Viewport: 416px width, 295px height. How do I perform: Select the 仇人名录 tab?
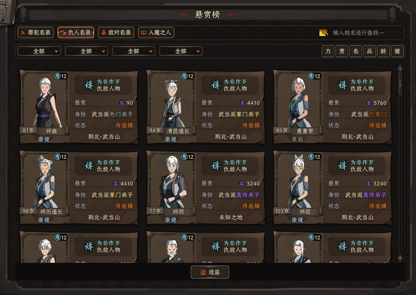click(x=76, y=32)
